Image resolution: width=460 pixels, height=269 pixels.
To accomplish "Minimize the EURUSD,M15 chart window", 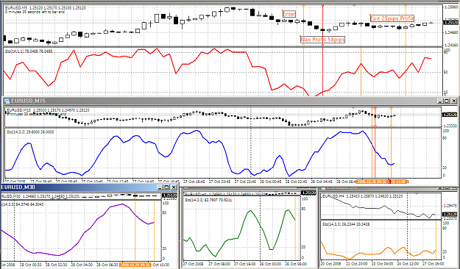I will (x=440, y=101).
